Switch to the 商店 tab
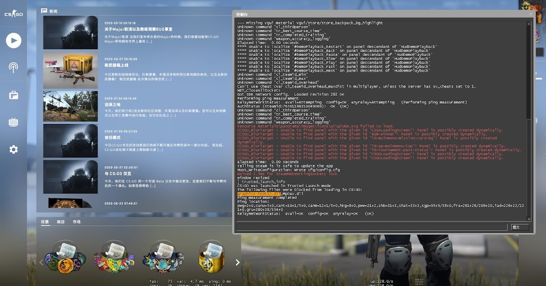This screenshot has height=286, width=546. (x=61, y=222)
